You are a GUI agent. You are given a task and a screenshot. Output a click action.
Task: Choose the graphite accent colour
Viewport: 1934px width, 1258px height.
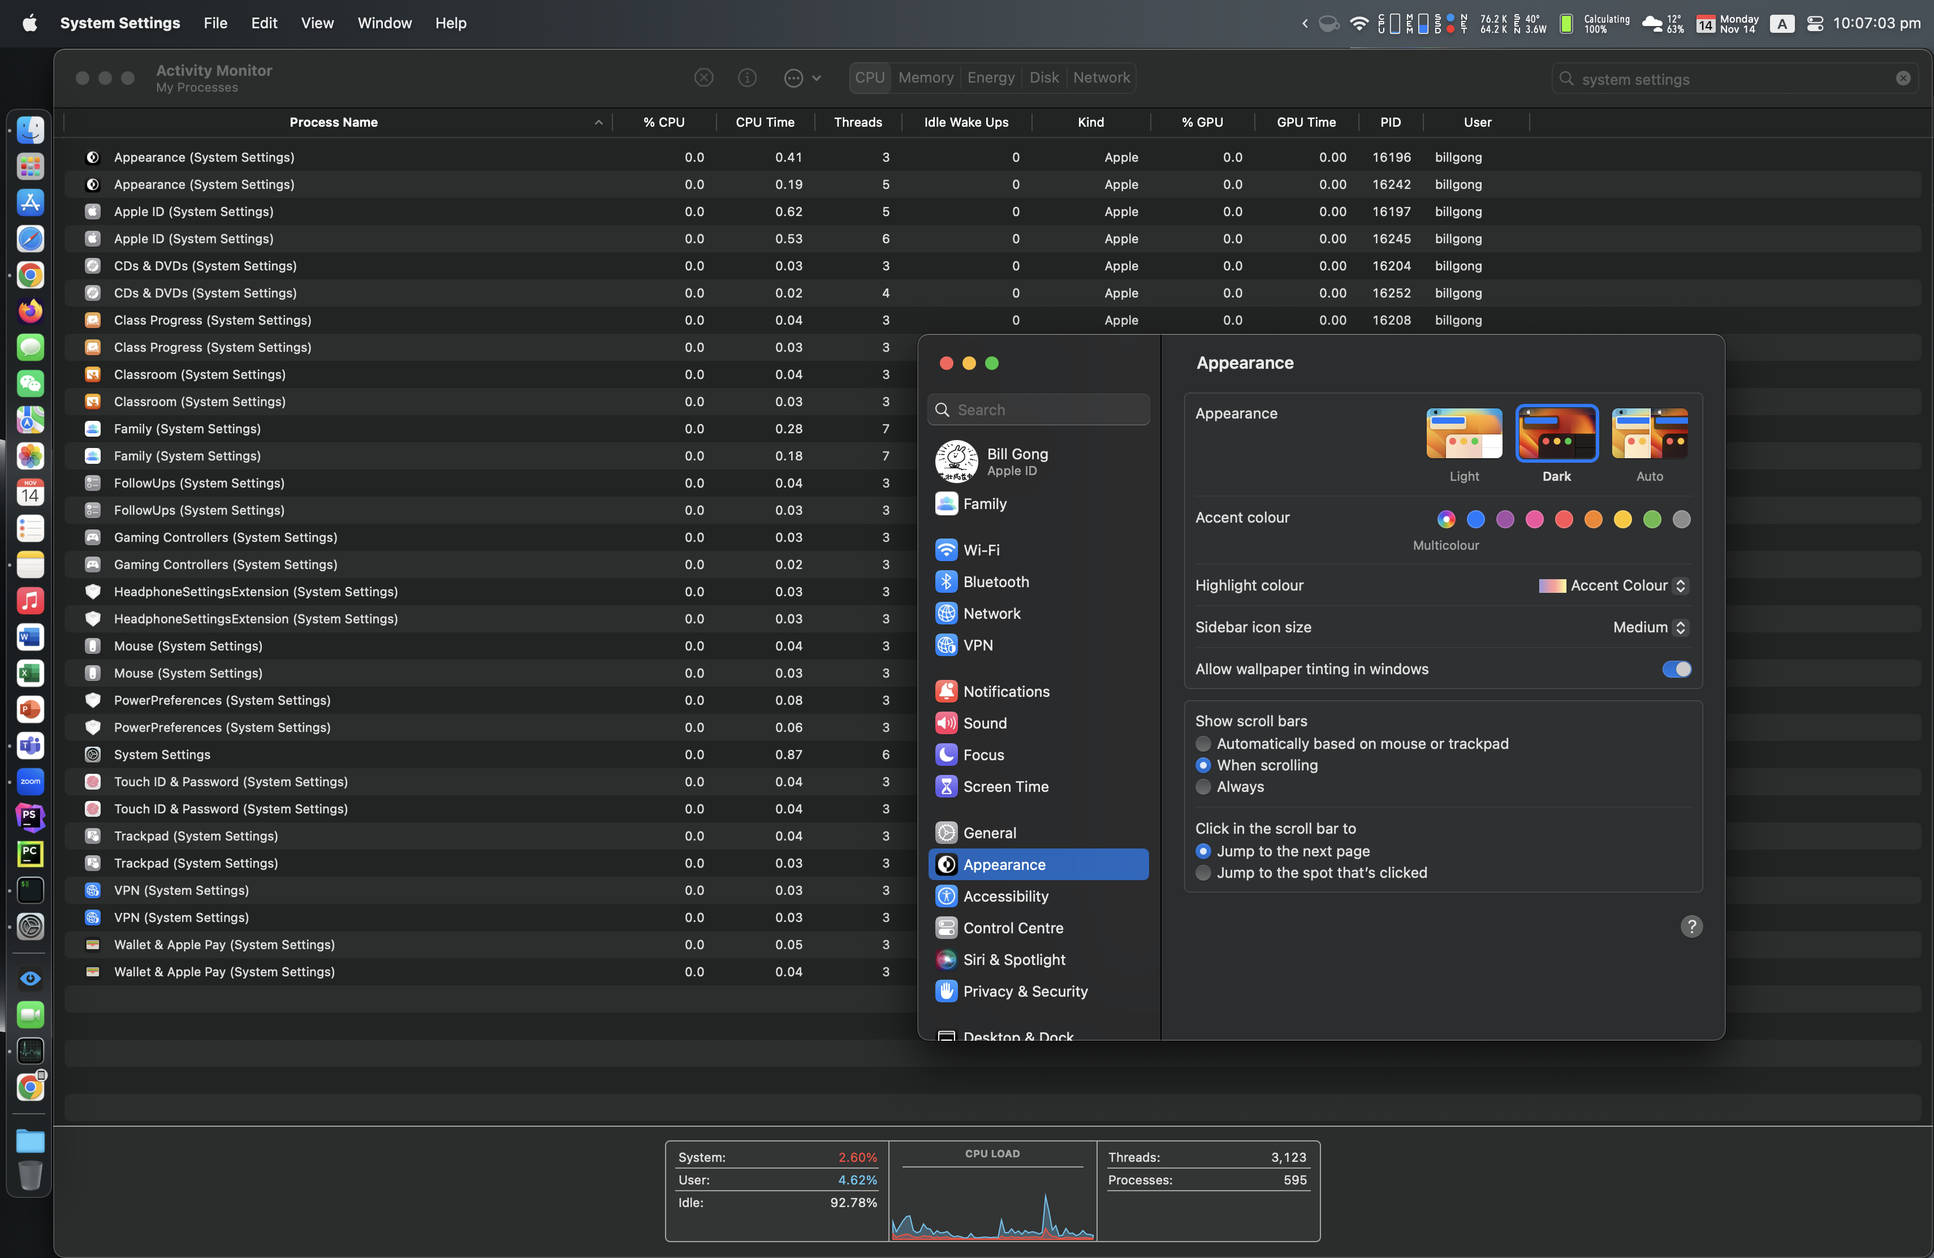point(1681,519)
